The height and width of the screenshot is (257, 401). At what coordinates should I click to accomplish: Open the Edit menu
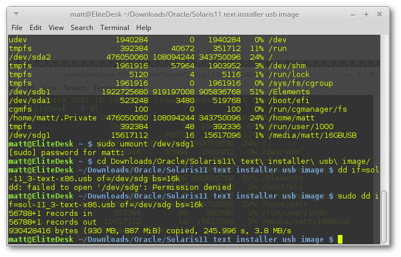coord(35,27)
